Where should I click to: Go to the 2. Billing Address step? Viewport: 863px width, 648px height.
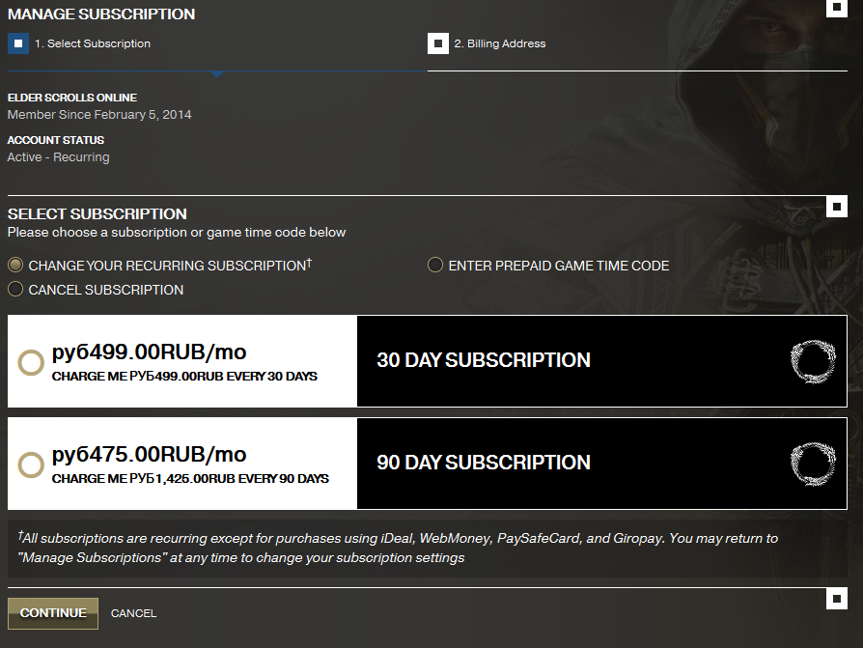pyautogui.click(x=500, y=43)
